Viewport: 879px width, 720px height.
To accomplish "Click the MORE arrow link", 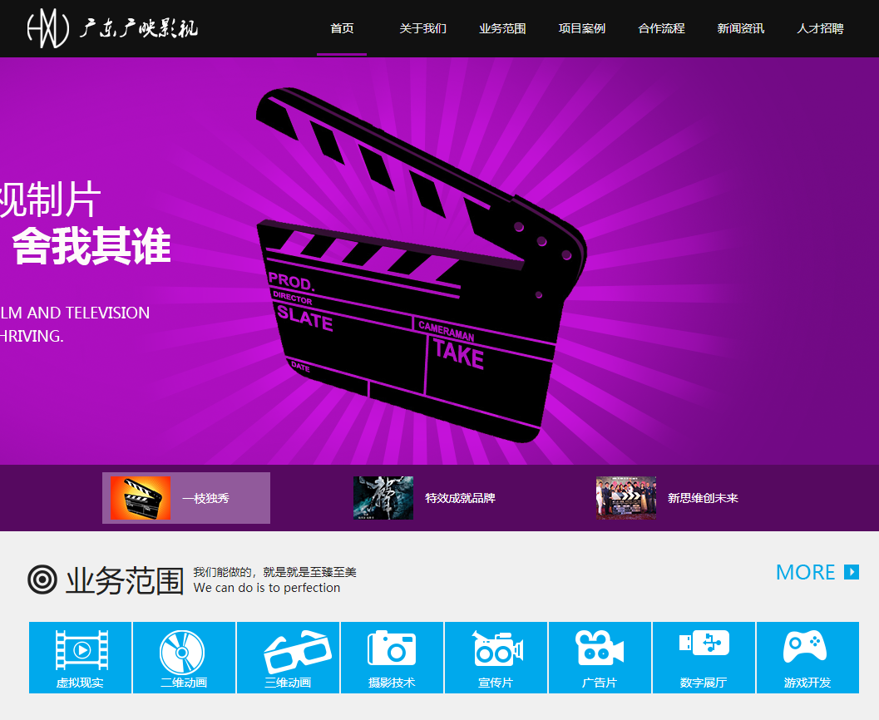I will pyautogui.click(x=817, y=572).
